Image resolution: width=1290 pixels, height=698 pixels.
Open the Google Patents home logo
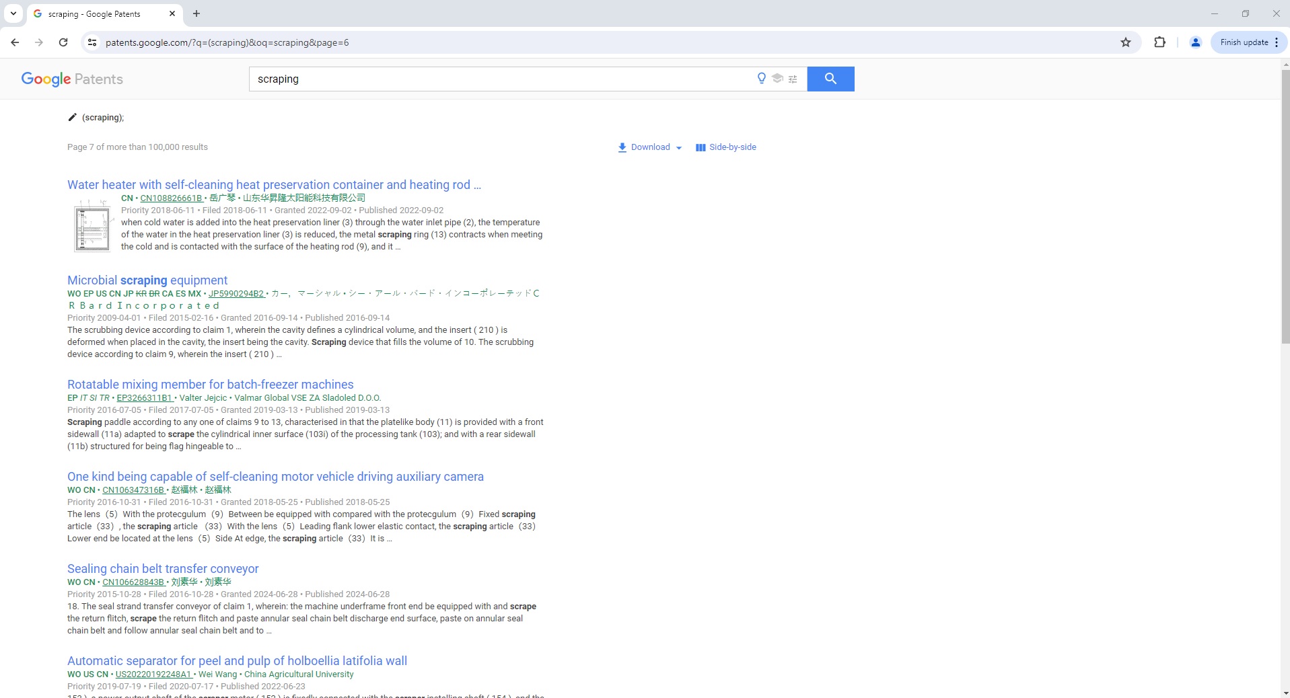[x=72, y=79]
